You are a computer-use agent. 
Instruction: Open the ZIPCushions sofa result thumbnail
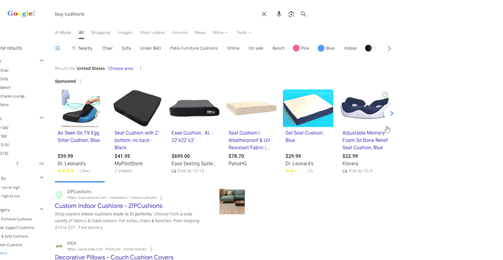point(232,201)
